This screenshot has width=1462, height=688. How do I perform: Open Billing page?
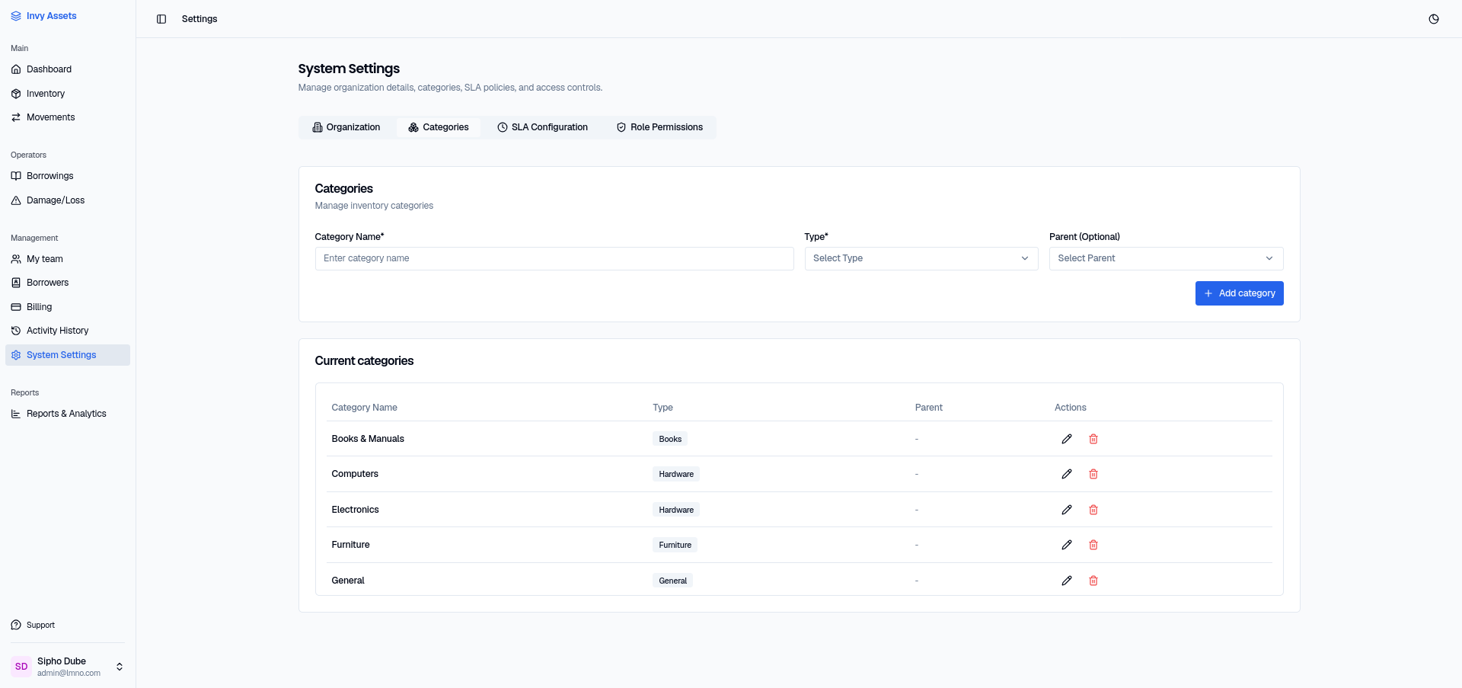point(68,307)
